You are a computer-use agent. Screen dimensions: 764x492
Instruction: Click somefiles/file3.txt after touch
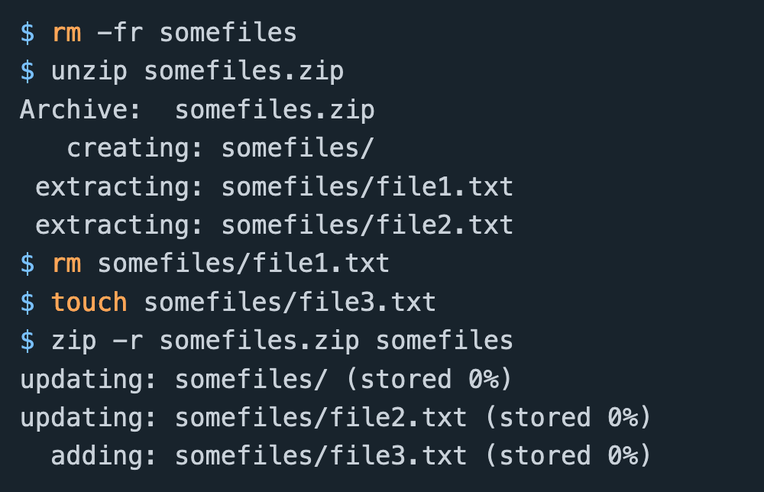click(x=290, y=302)
